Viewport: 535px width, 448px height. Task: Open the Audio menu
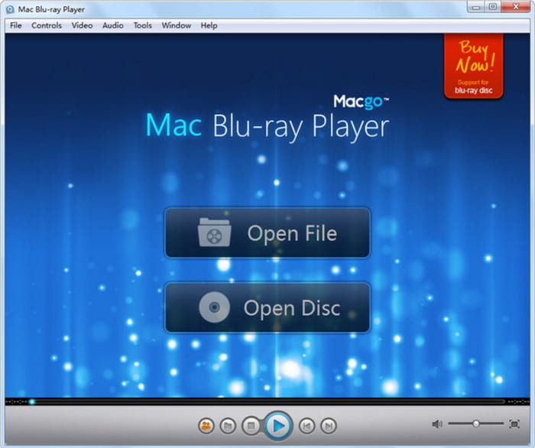pos(113,25)
